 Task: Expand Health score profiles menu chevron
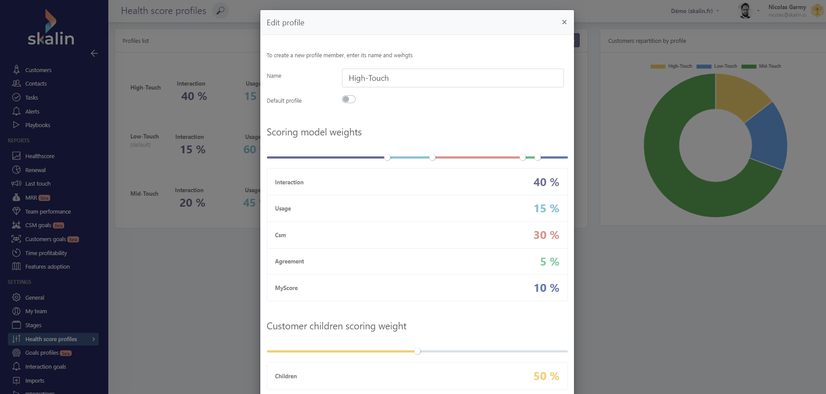[x=93, y=339]
